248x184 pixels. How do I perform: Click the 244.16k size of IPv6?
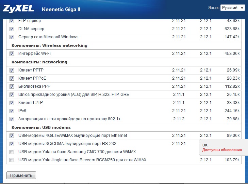pos(232,111)
